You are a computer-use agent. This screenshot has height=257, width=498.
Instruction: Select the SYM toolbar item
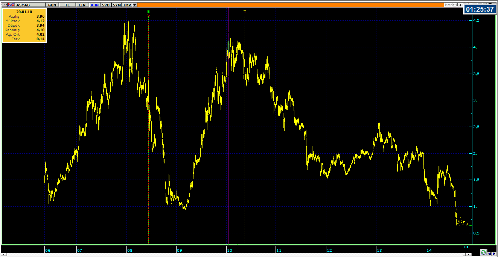117,5
